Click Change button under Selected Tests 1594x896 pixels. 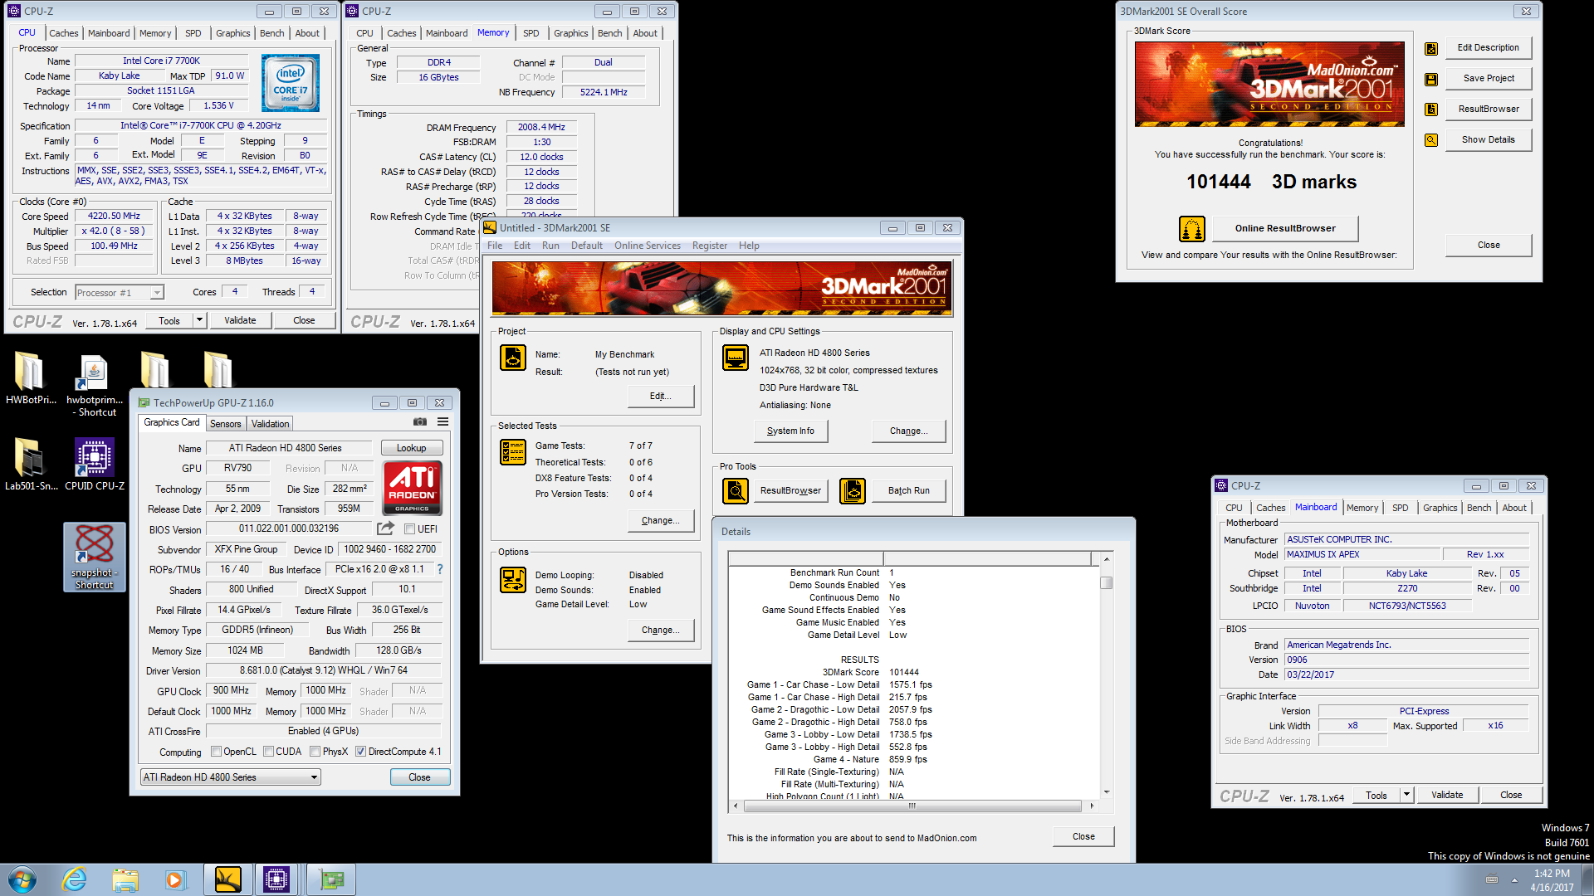click(x=660, y=520)
